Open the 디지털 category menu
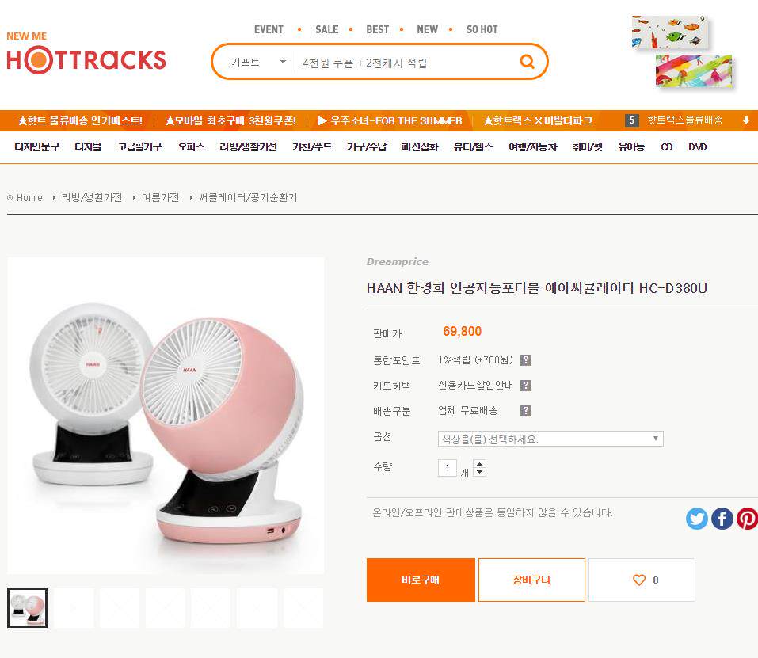The width and height of the screenshot is (758, 658). click(88, 146)
